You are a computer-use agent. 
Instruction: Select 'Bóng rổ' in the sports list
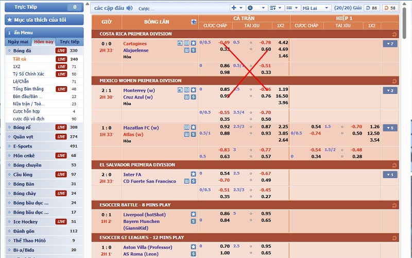pos(22,127)
